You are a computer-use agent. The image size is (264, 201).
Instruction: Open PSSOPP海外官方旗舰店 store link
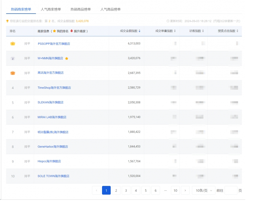tap(54, 44)
